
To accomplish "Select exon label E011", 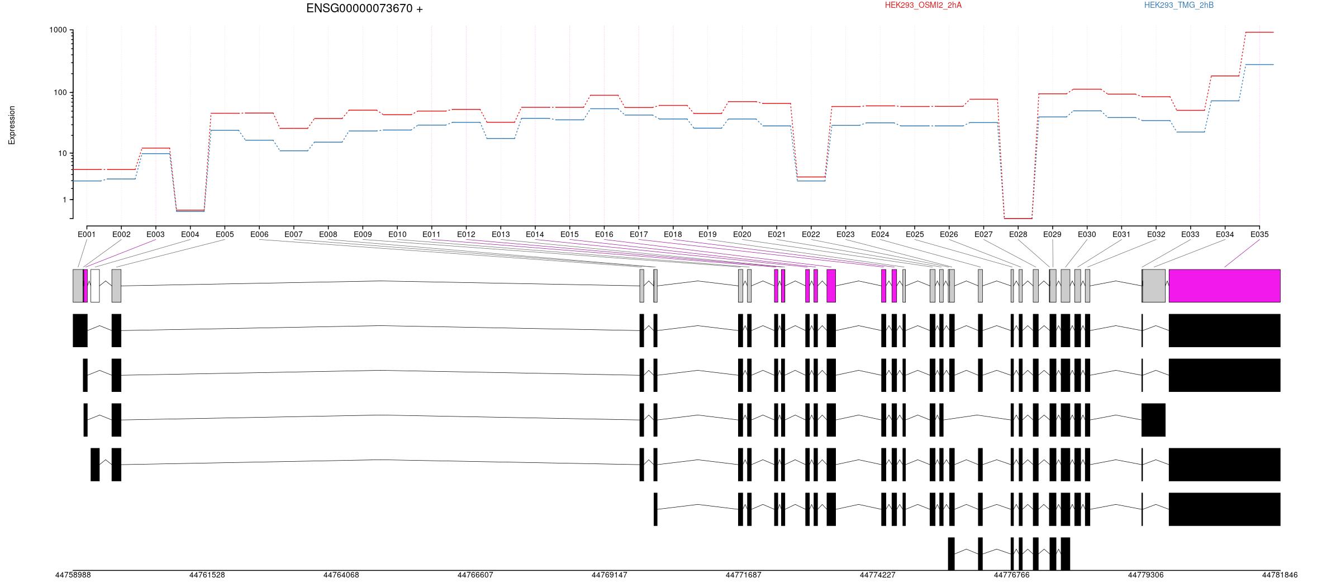I will click(x=431, y=234).
